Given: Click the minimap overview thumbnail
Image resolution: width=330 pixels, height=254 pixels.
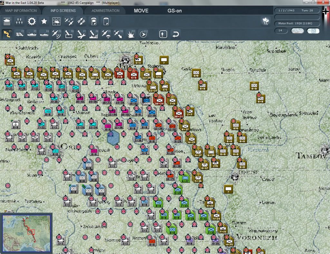Looking at the screenshot, I should (x=26, y=233).
